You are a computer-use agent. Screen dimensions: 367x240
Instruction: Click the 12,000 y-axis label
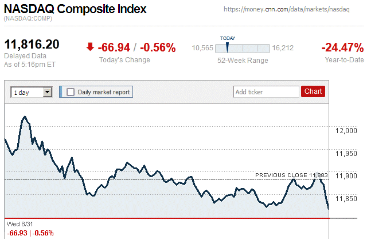tap(346, 131)
